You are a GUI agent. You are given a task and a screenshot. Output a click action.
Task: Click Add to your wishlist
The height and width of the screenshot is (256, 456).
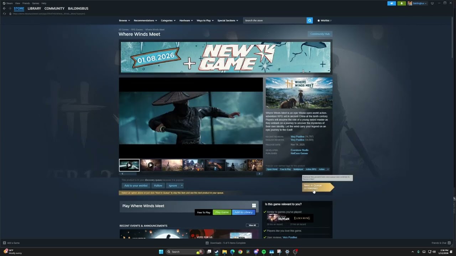(136, 185)
